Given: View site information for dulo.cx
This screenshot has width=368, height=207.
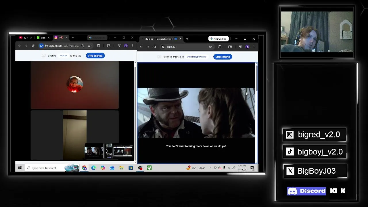Looking at the screenshot, I should point(163,47).
